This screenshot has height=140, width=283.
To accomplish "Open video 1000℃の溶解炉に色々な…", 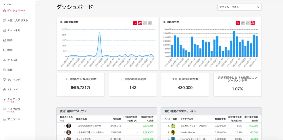I will pos(90,126).
